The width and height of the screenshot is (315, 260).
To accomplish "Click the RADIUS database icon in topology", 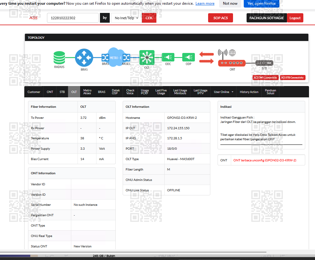I will tap(59, 58).
